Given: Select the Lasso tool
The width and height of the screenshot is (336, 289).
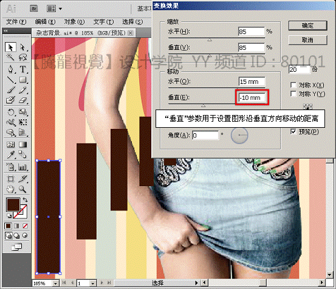Looking at the screenshot, I should [22, 57].
